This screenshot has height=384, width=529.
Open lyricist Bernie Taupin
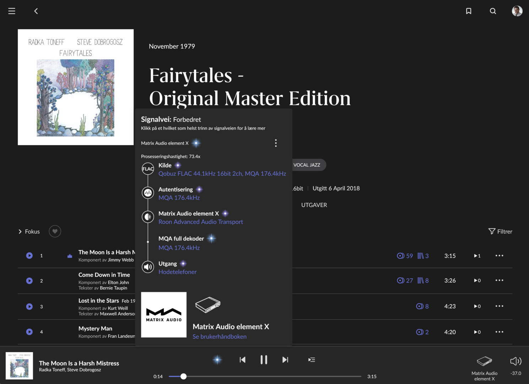pos(113,288)
